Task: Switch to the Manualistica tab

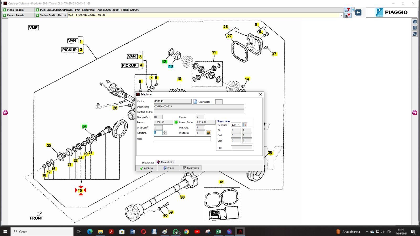Action: point(165,162)
